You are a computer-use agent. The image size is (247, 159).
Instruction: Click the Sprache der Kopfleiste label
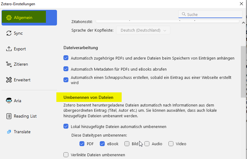92,30
